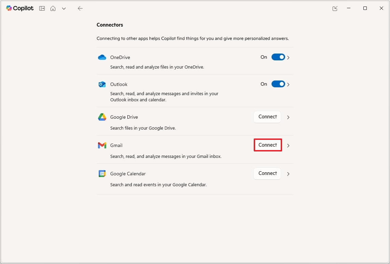Image resolution: width=390 pixels, height=264 pixels.
Task: Click the Google Drive icon
Action: 102,117
